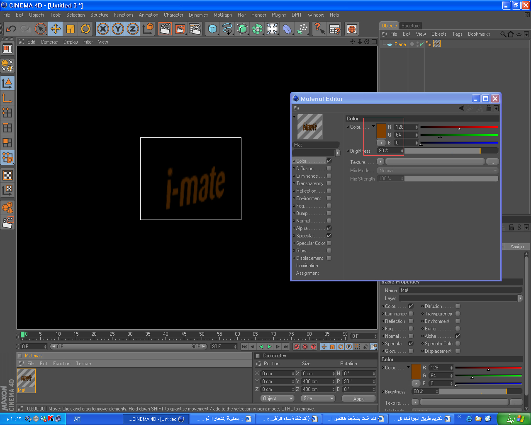531x425 pixels.
Task: Select the Scale tool icon
Action: point(71,29)
